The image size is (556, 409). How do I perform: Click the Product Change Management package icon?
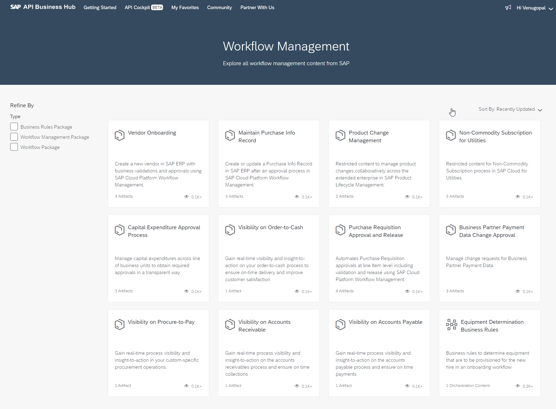coord(340,135)
